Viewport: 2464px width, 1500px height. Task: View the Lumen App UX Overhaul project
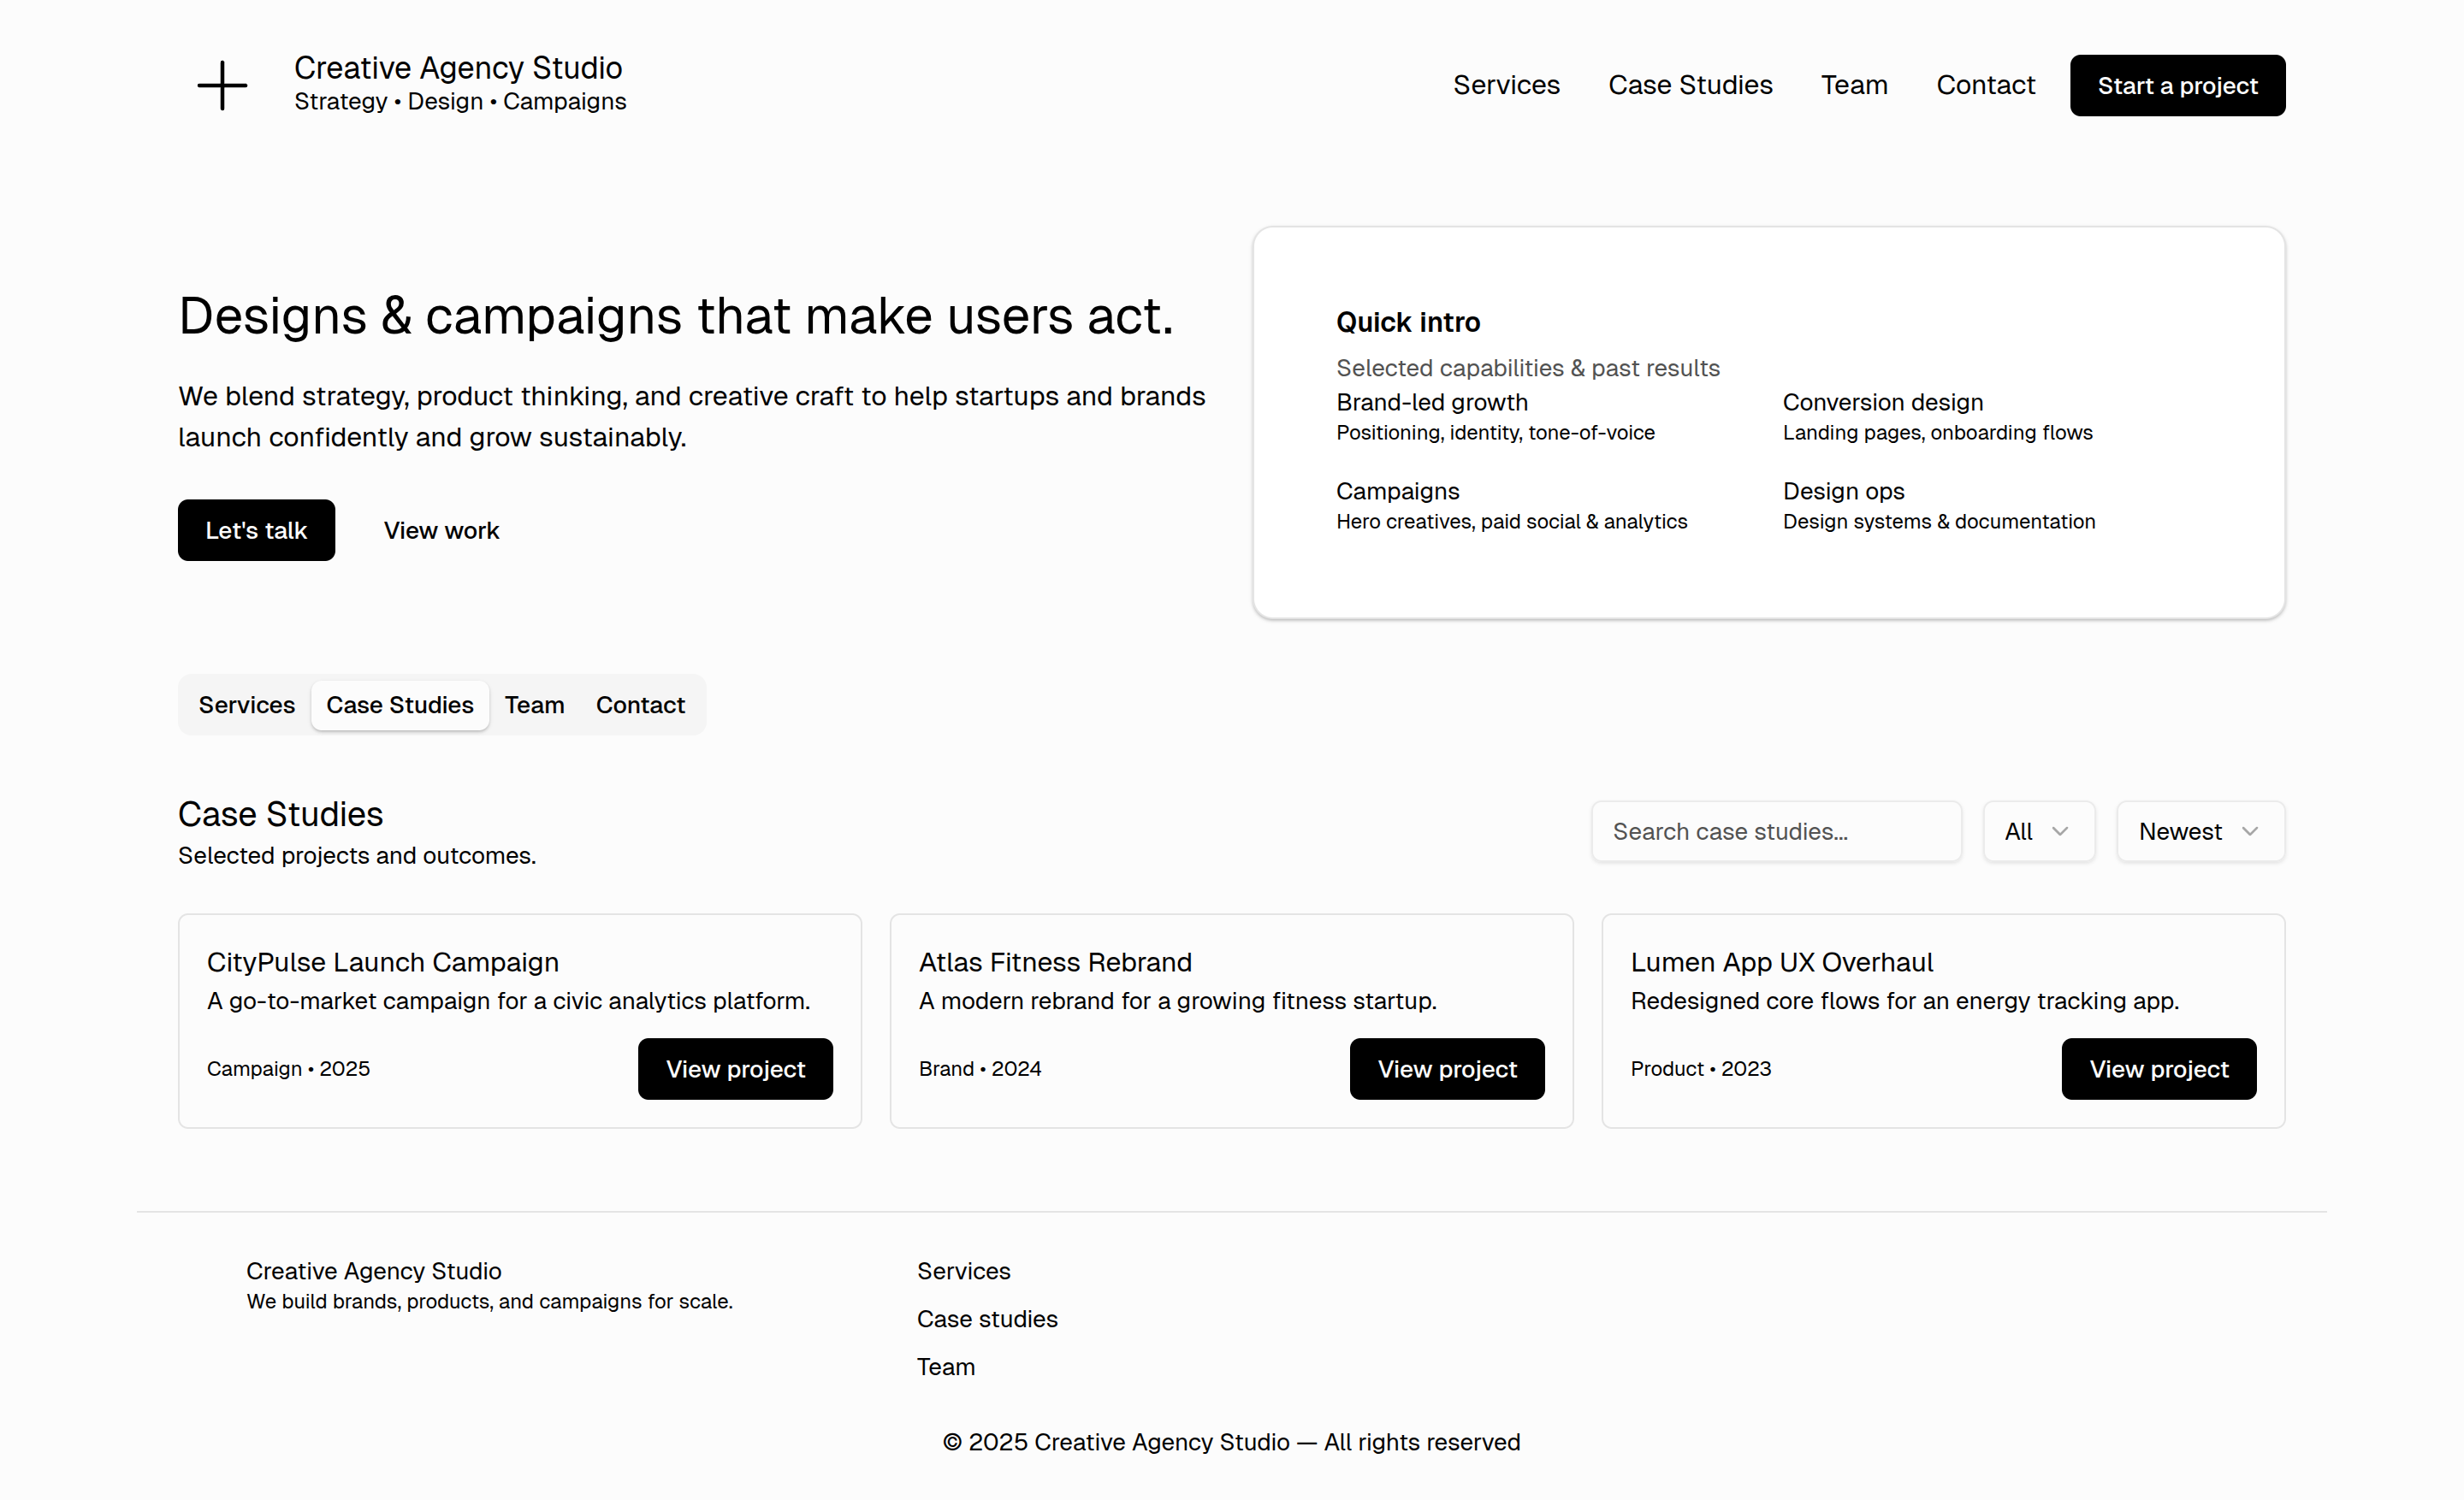point(2158,1068)
